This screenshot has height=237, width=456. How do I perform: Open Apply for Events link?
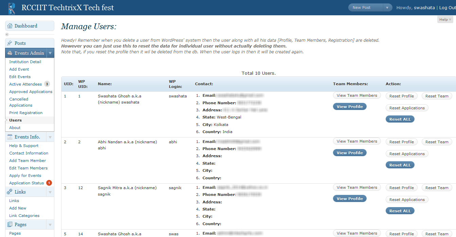coord(25,176)
